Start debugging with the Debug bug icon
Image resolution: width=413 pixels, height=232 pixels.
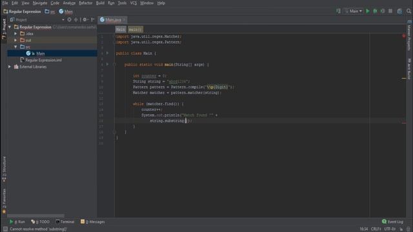pos(375,11)
